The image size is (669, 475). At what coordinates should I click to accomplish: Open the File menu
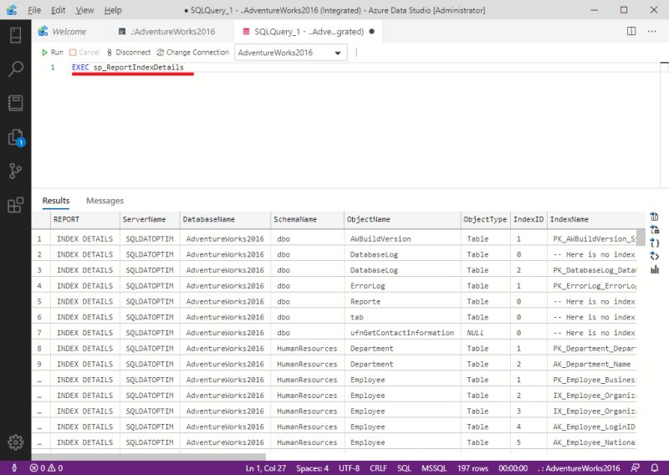click(x=34, y=10)
